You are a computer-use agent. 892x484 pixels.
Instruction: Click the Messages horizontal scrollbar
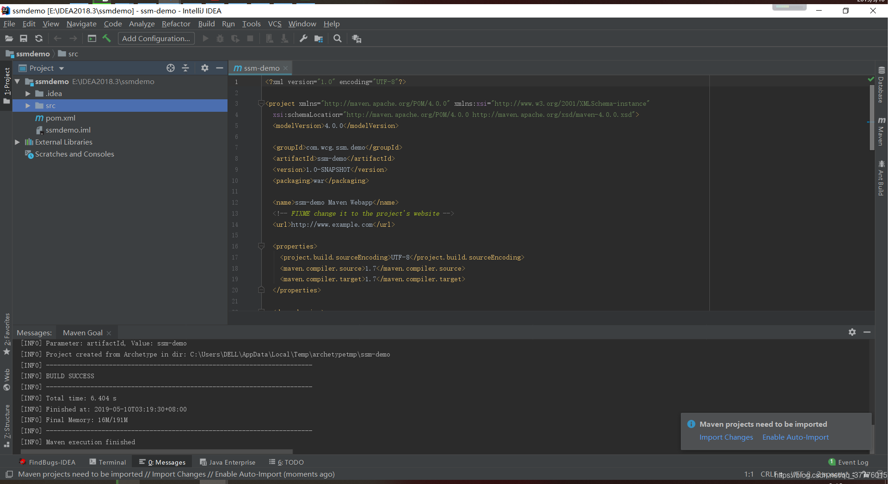157,451
